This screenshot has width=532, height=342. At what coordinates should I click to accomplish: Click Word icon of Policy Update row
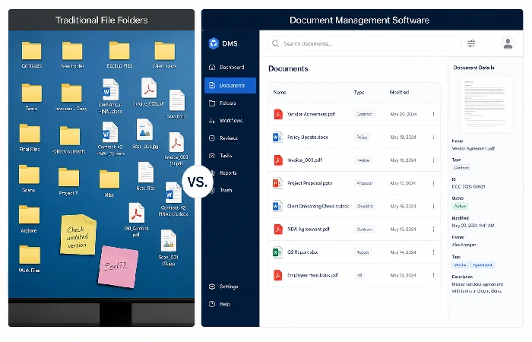(x=277, y=137)
